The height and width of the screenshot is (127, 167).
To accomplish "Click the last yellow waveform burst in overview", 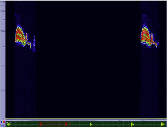I will coord(163,124).
